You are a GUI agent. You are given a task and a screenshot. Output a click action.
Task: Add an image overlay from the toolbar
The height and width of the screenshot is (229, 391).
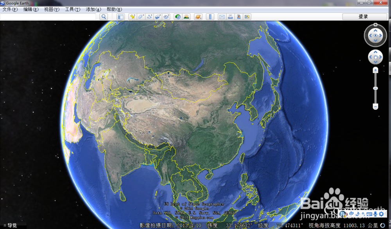pos(158,17)
